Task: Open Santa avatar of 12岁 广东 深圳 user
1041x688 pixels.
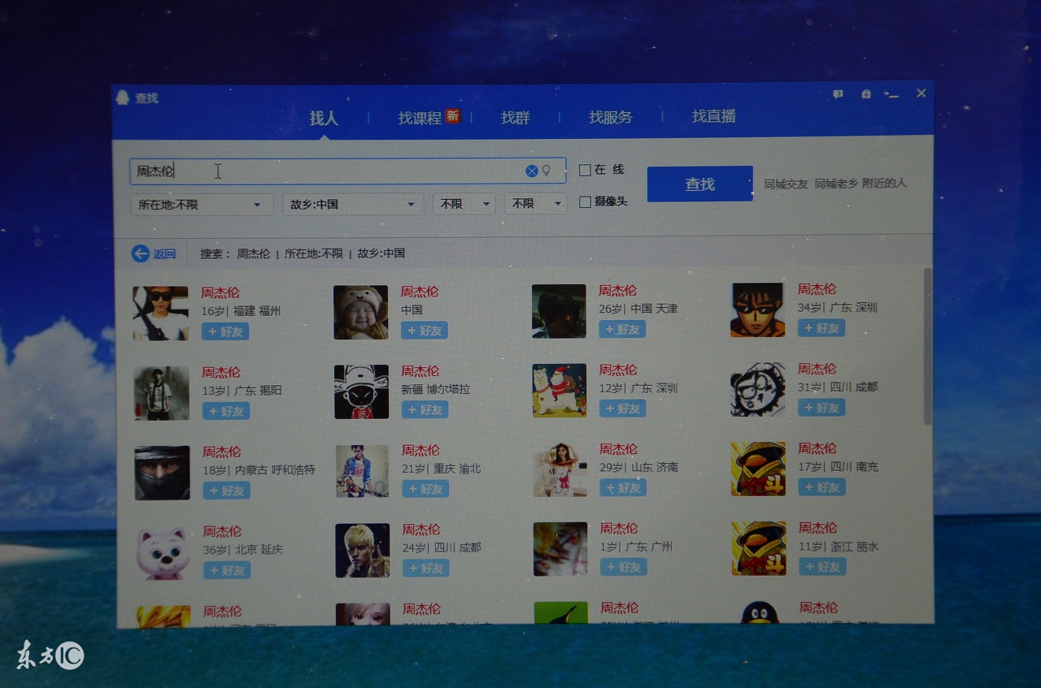Action: coord(560,390)
